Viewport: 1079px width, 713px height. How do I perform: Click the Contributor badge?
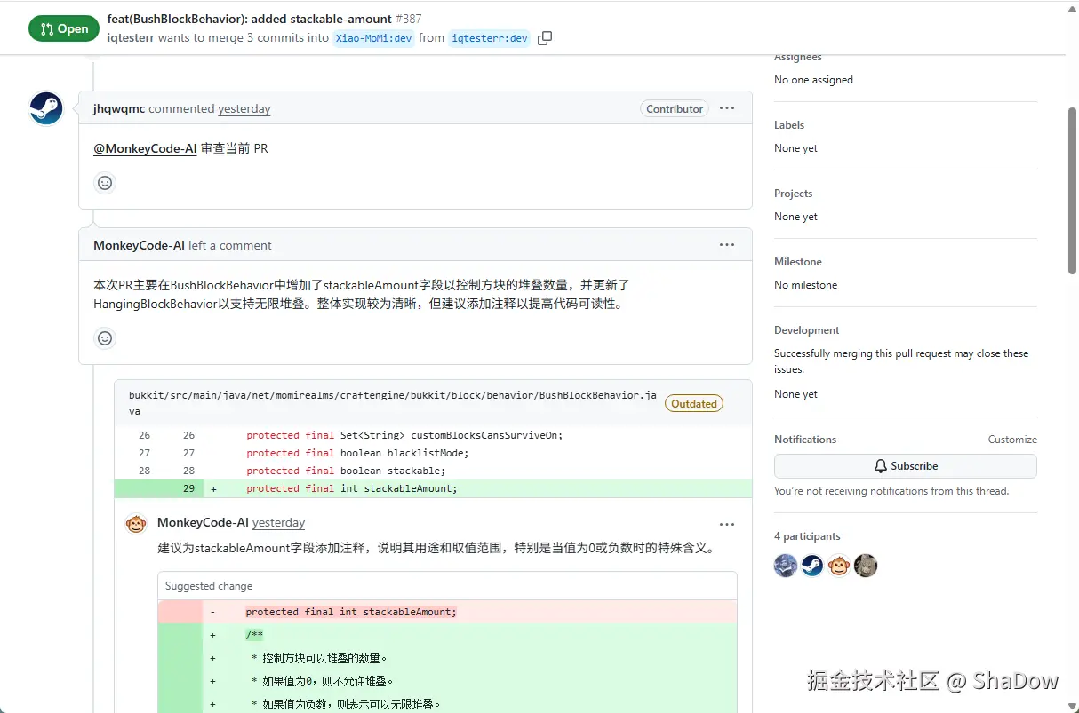point(675,108)
